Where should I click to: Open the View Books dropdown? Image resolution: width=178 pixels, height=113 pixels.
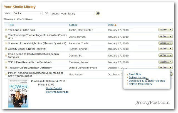point(28,13)
